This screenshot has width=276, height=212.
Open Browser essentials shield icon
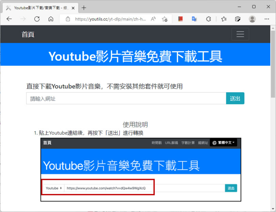pyautogui.click(x=238, y=19)
